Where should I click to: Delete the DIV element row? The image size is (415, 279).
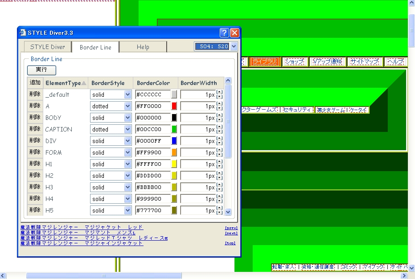click(x=35, y=140)
